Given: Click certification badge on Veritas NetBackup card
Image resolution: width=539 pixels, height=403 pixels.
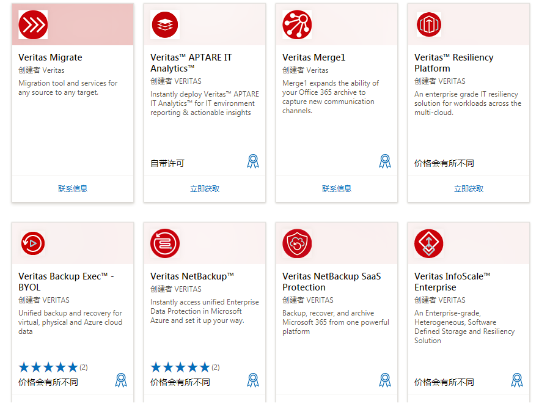Looking at the screenshot, I should click(253, 380).
